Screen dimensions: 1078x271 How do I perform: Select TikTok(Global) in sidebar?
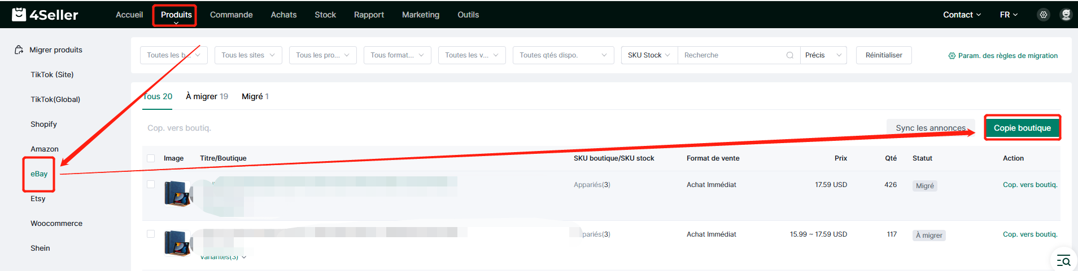click(x=55, y=99)
